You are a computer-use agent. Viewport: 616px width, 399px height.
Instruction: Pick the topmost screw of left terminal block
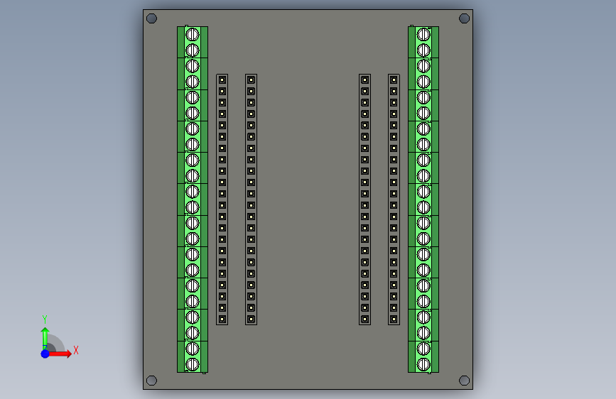(x=193, y=35)
